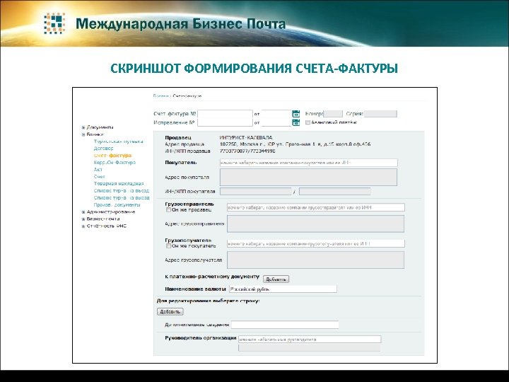Open Корр.Сч-Фактура form

pyautogui.click(x=115, y=163)
